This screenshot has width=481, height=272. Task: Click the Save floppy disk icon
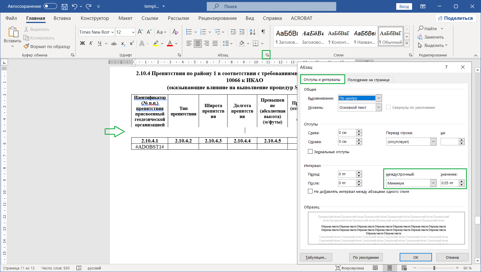tap(65, 6)
